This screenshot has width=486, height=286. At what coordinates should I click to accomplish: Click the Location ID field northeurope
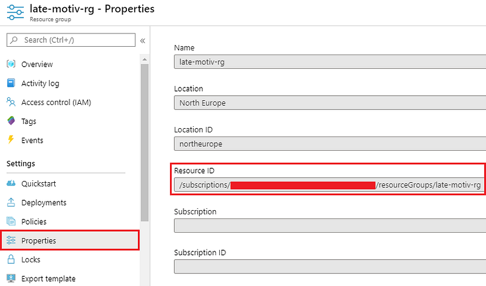point(330,143)
